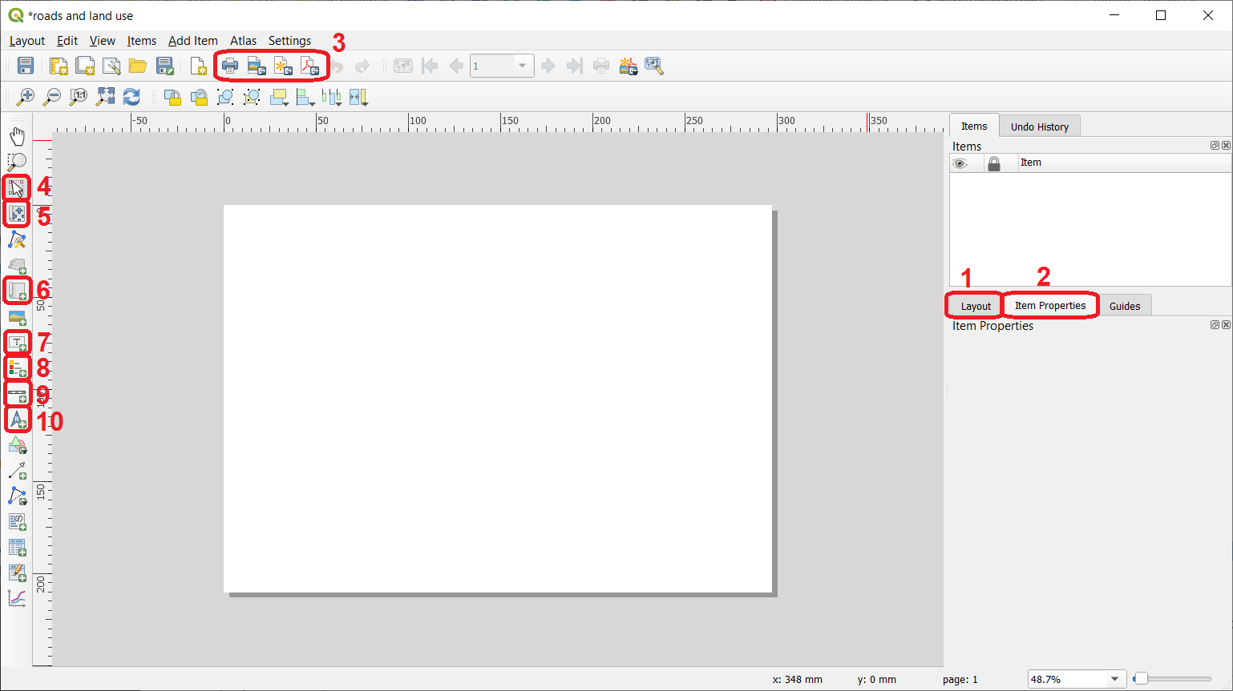This screenshot has width=1233, height=691.
Task: Refresh the layout view
Action: [x=131, y=97]
